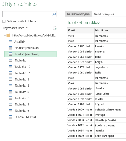Click the Siirtymistoiminto dialog title
126x141 pixels.
coord(19,4)
